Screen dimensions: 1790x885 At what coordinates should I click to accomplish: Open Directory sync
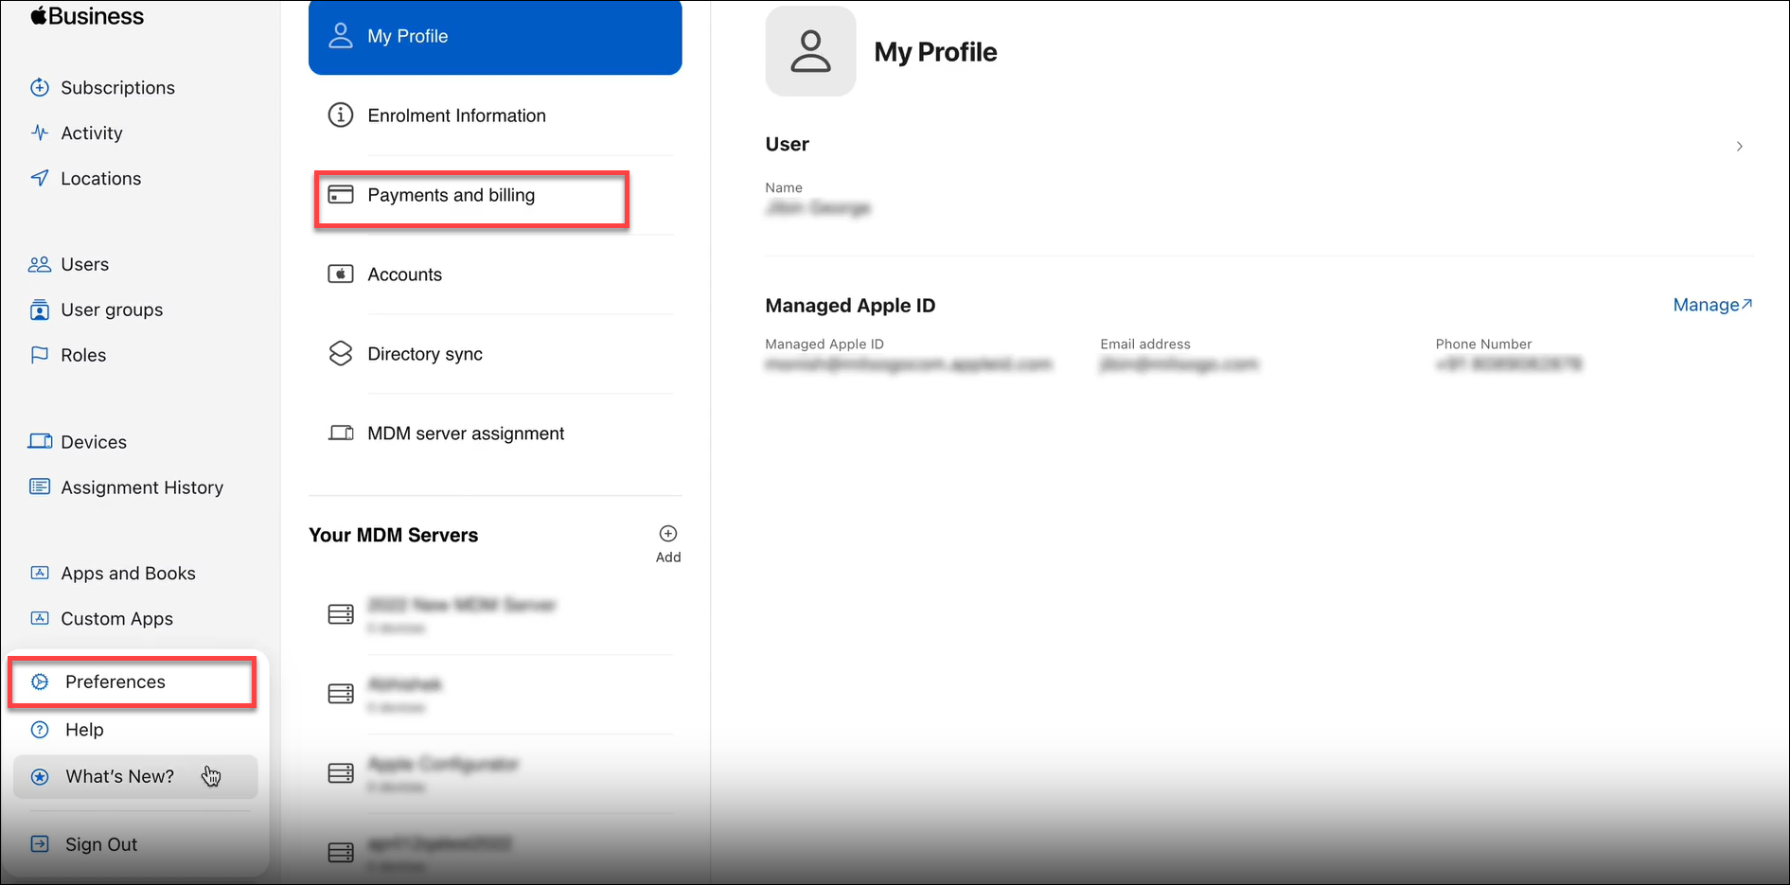(425, 354)
